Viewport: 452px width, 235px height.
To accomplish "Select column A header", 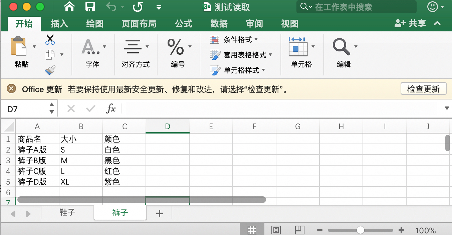I will coord(37,127).
